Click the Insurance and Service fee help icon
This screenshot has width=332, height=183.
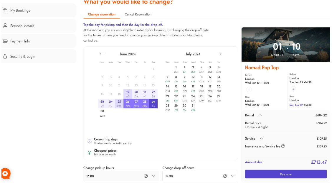pyautogui.click(x=283, y=146)
